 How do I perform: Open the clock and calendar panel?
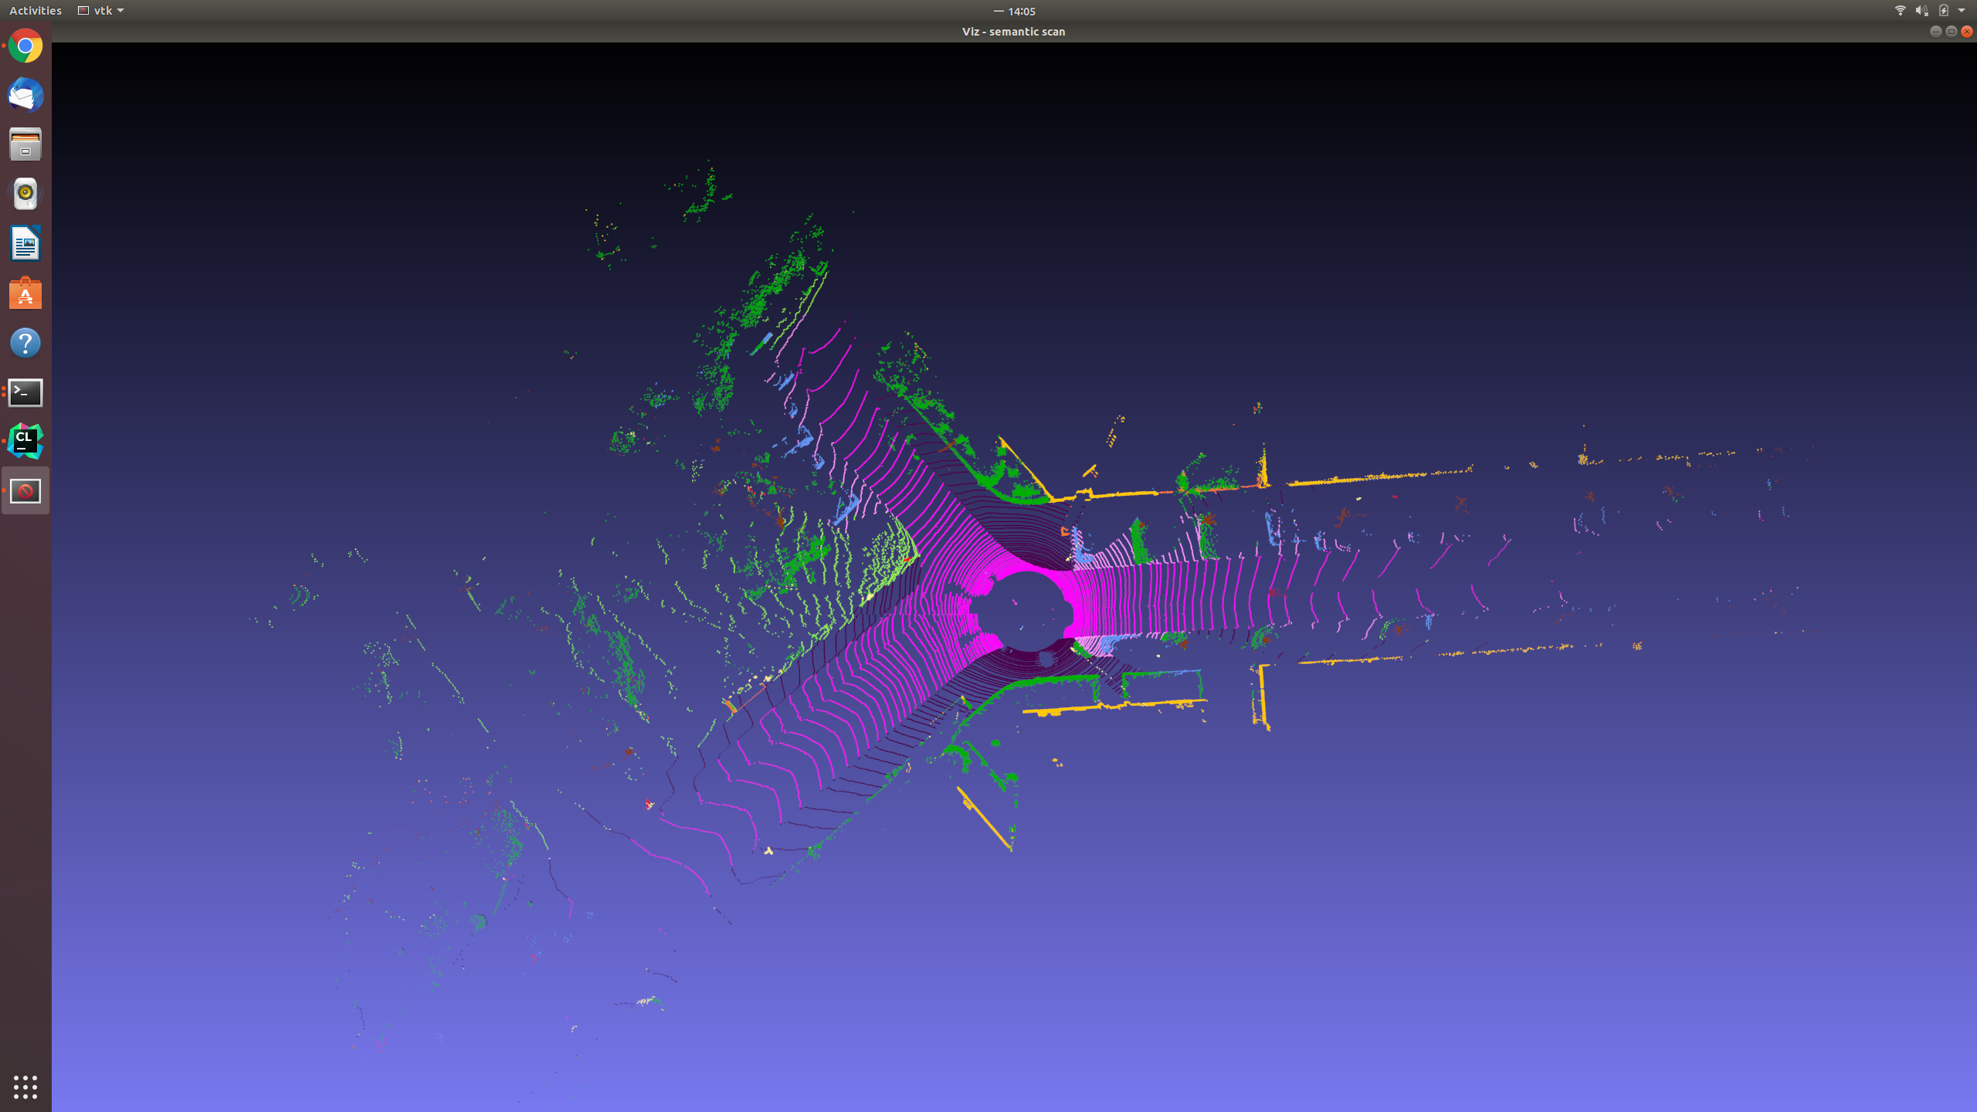pos(1015,11)
